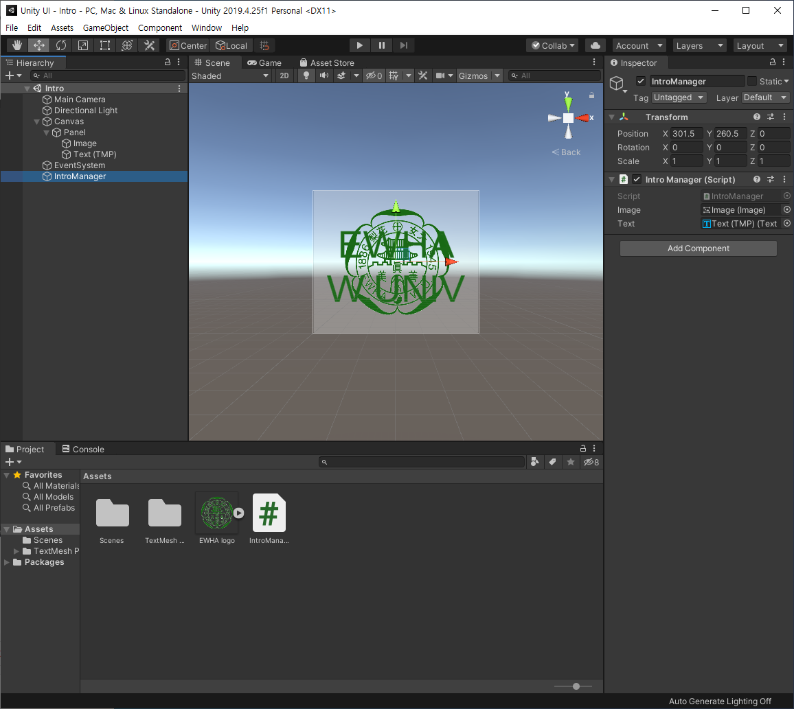Toggle Center pivot mode
This screenshot has width=794, height=709.
click(188, 45)
